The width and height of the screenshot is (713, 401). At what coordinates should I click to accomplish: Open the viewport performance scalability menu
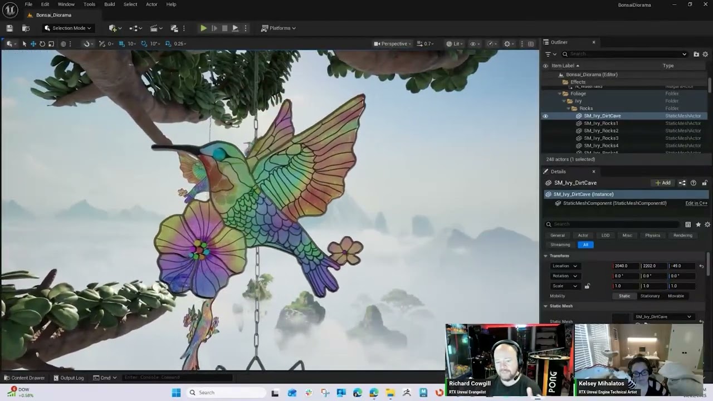pos(492,43)
